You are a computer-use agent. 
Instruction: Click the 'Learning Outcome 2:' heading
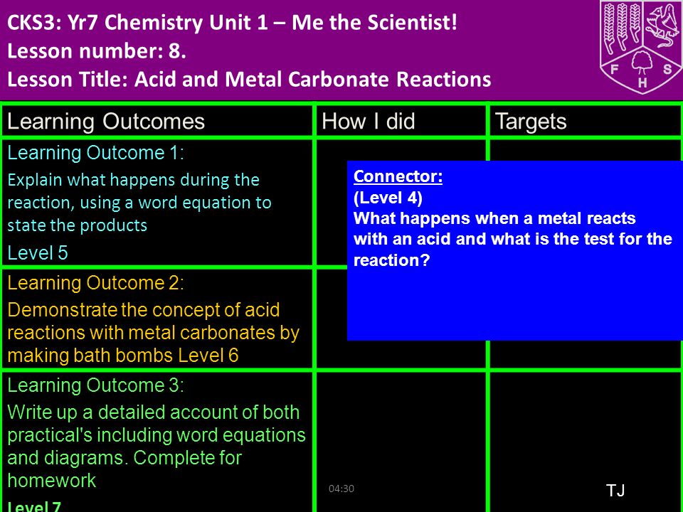pyautogui.click(x=96, y=283)
